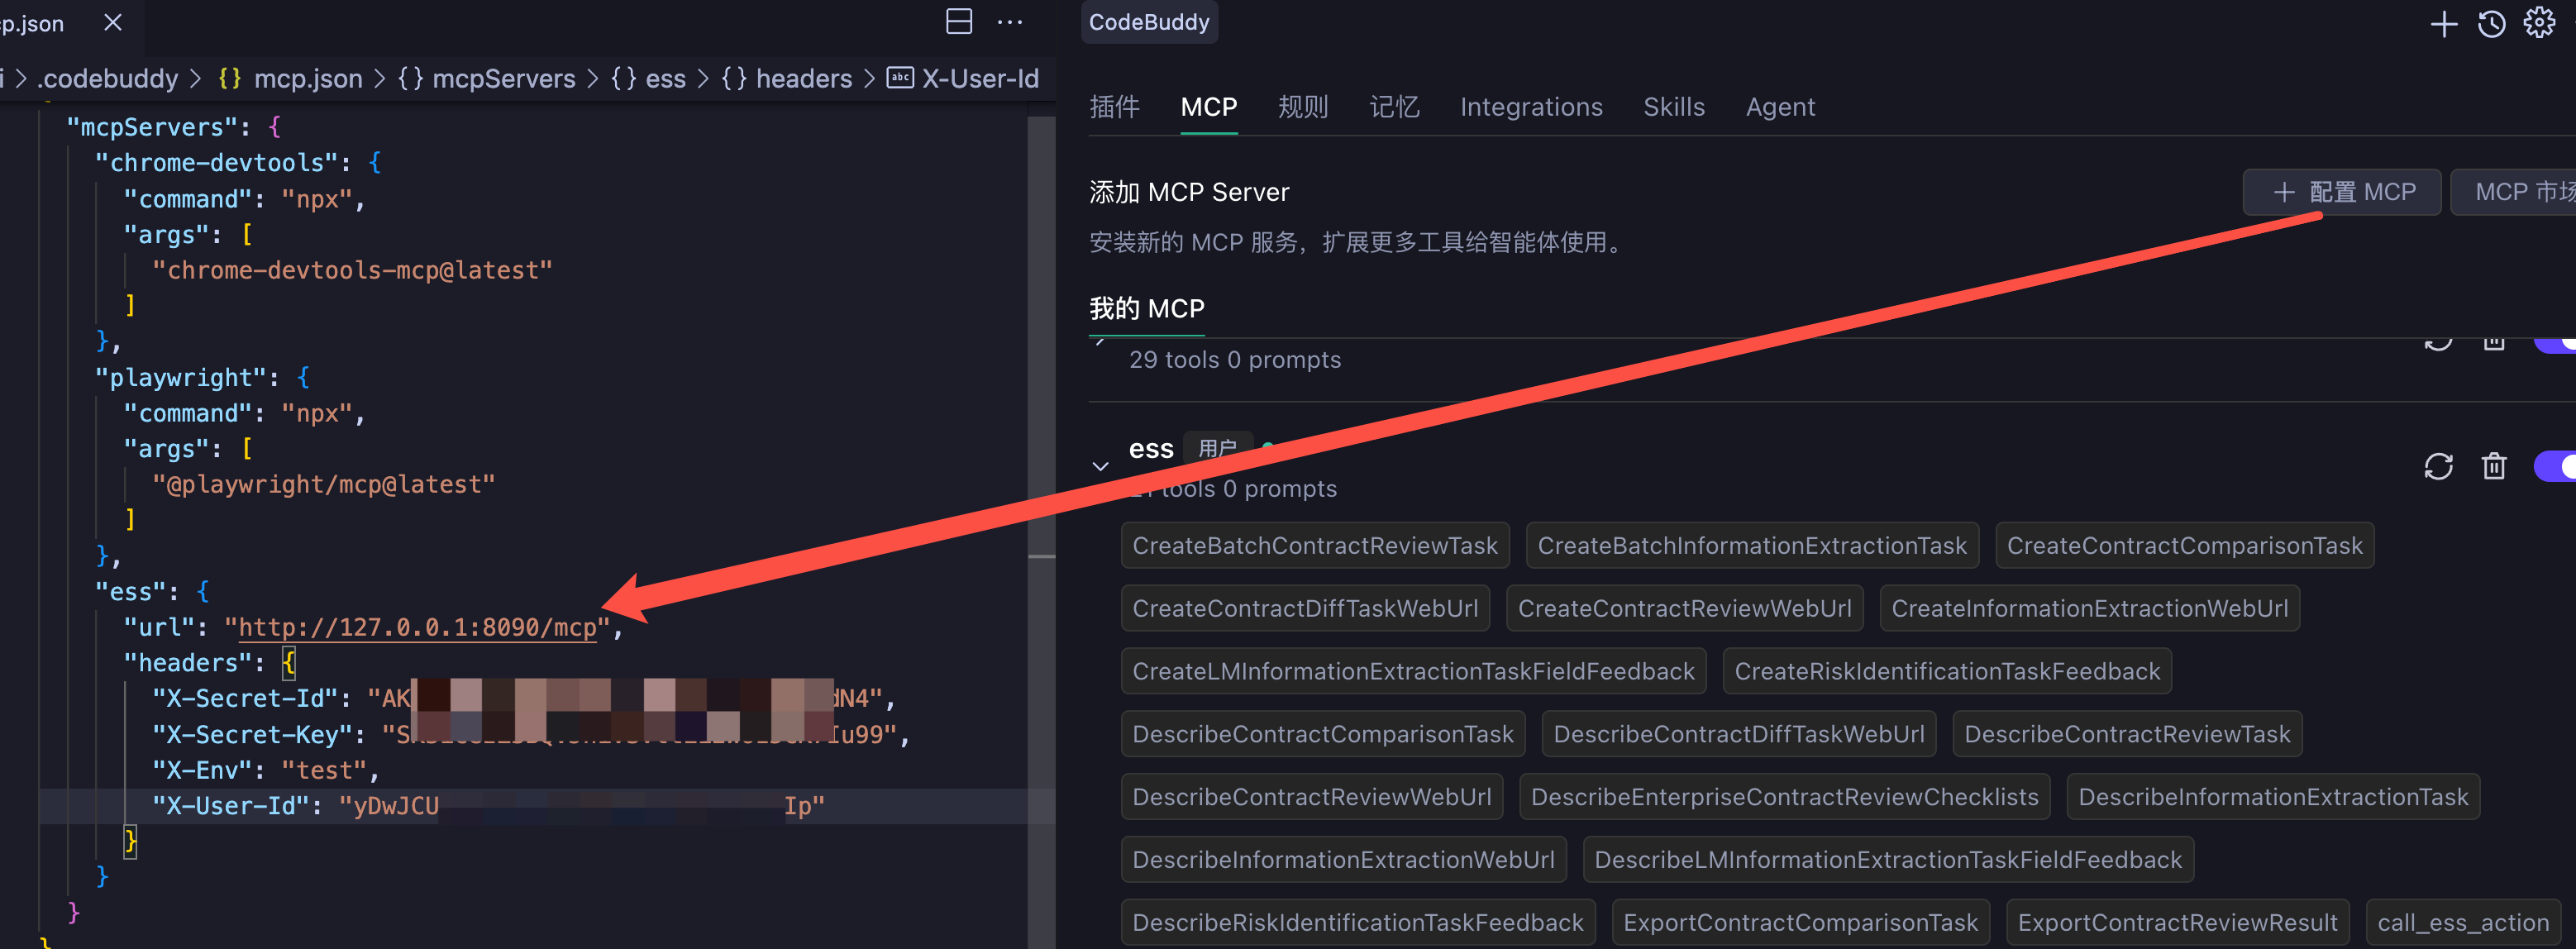Open the CodeBuddy history clock icon
Image resolution: width=2576 pixels, height=949 pixels.
(x=2491, y=24)
